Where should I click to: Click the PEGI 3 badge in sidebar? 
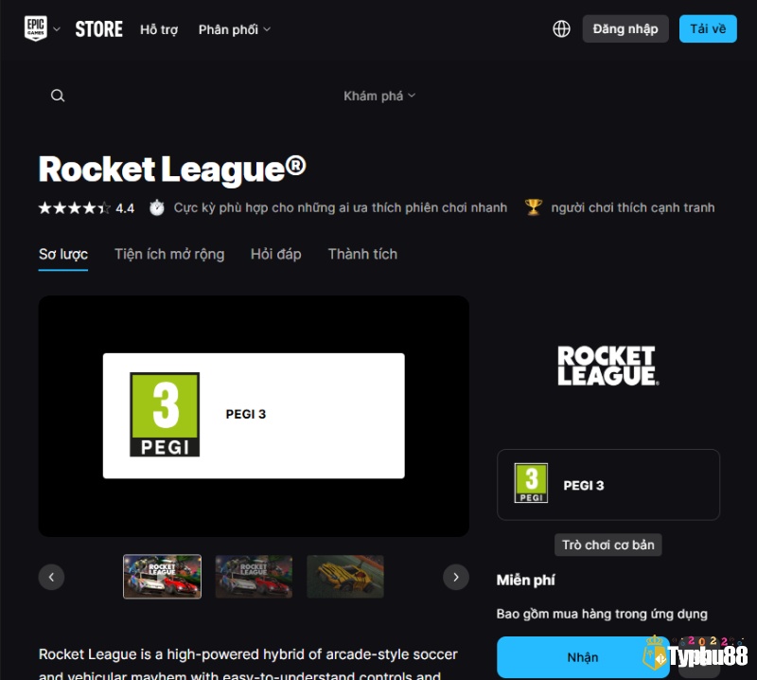click(x=531, y=483)
